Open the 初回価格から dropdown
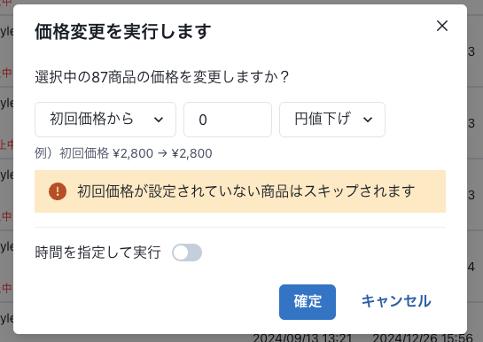Screen dimensions: 483x342 tap(105, 120)
